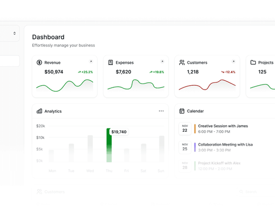Viewport: 275px width, 206px height.
Task: Click the Nov 25 date tile
Action: coord(185,147)
